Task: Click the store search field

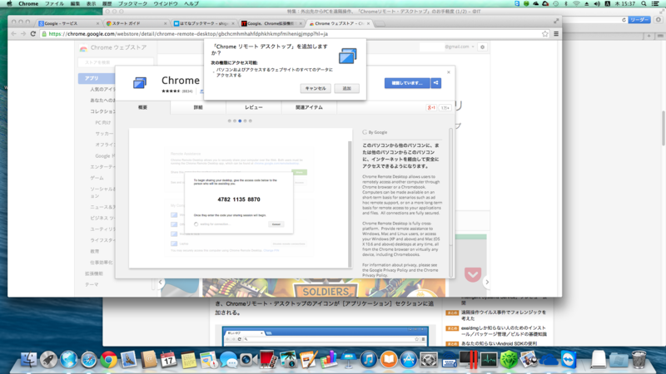Action: coord(116,62)
